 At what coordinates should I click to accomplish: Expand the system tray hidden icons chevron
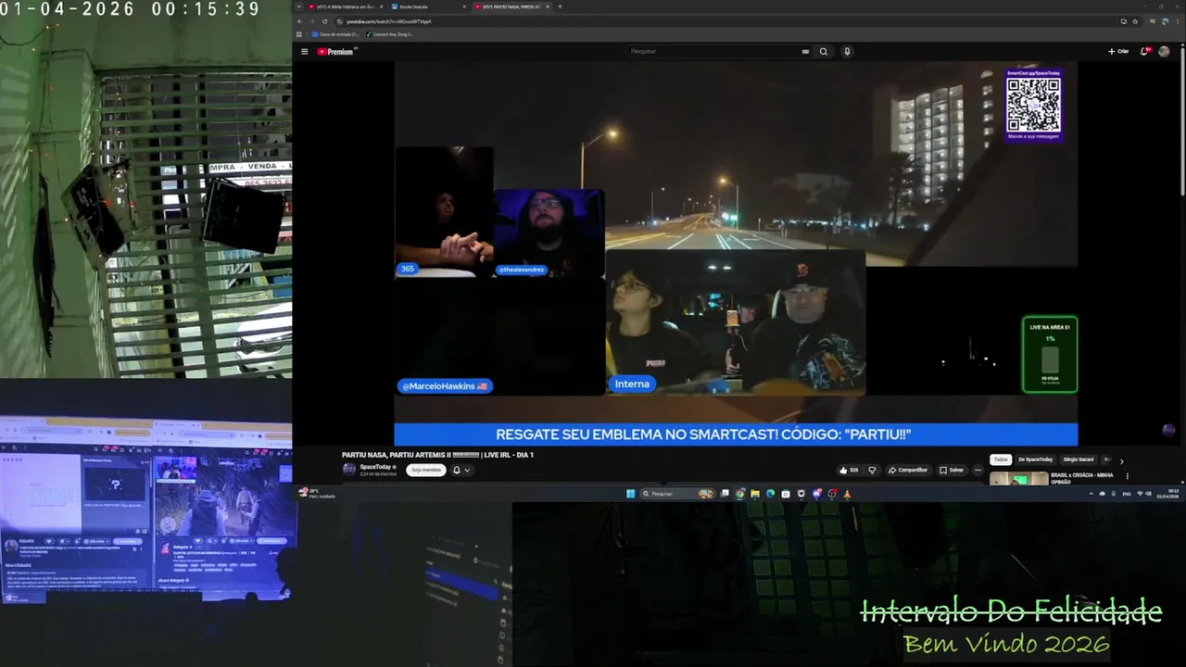pyautogui.click(x=1091, y=494)
